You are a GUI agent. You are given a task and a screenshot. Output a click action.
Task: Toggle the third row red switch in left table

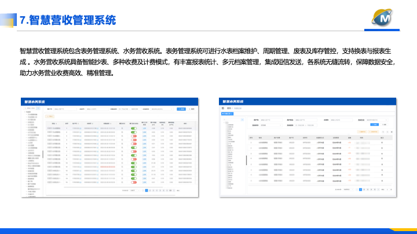coord(134,136)
